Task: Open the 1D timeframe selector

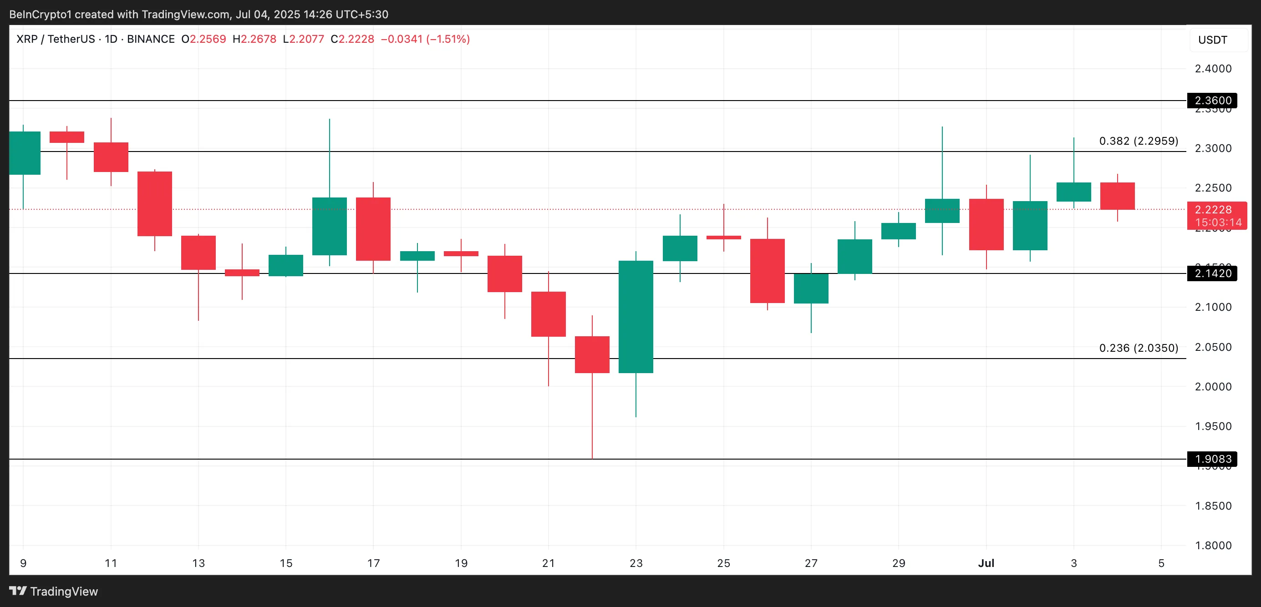Action: 112,39
